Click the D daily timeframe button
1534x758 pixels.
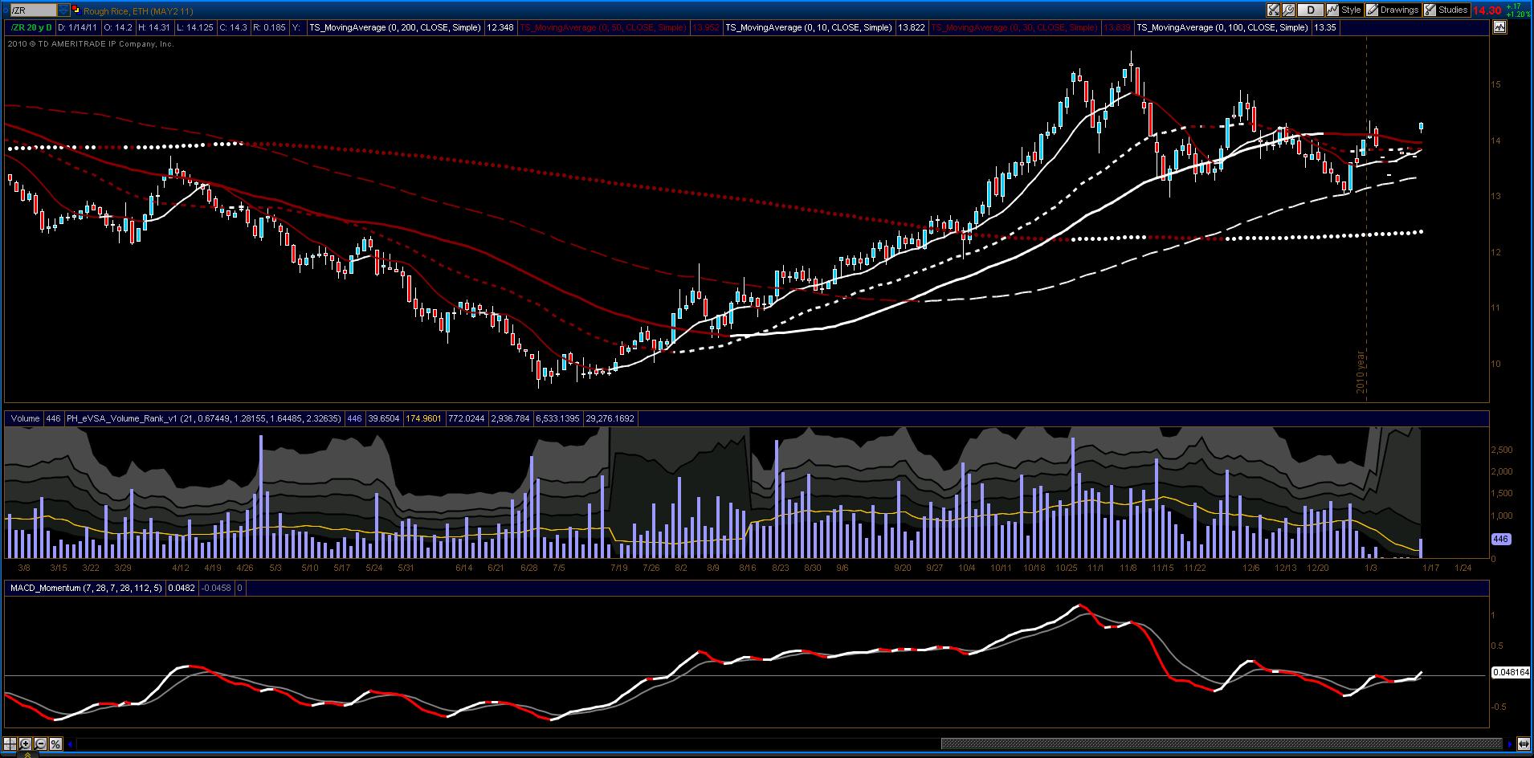point(1312,10)
